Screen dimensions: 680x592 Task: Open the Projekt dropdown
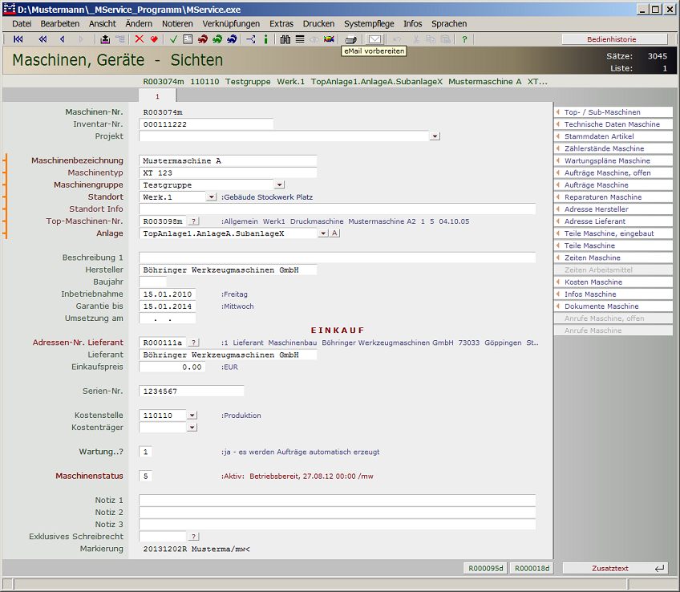click(434, 136)
